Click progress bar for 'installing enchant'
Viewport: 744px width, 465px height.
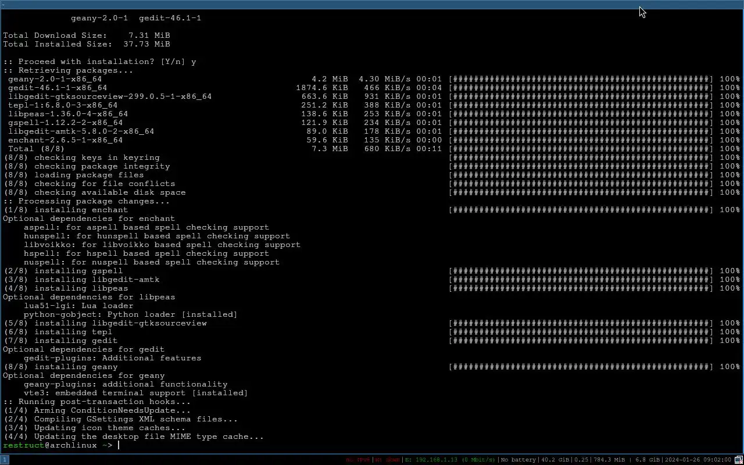click(x=581, y=210)
